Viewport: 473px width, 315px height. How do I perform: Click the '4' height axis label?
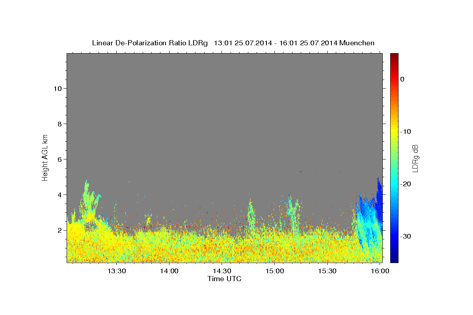click(x=59, y=195)
